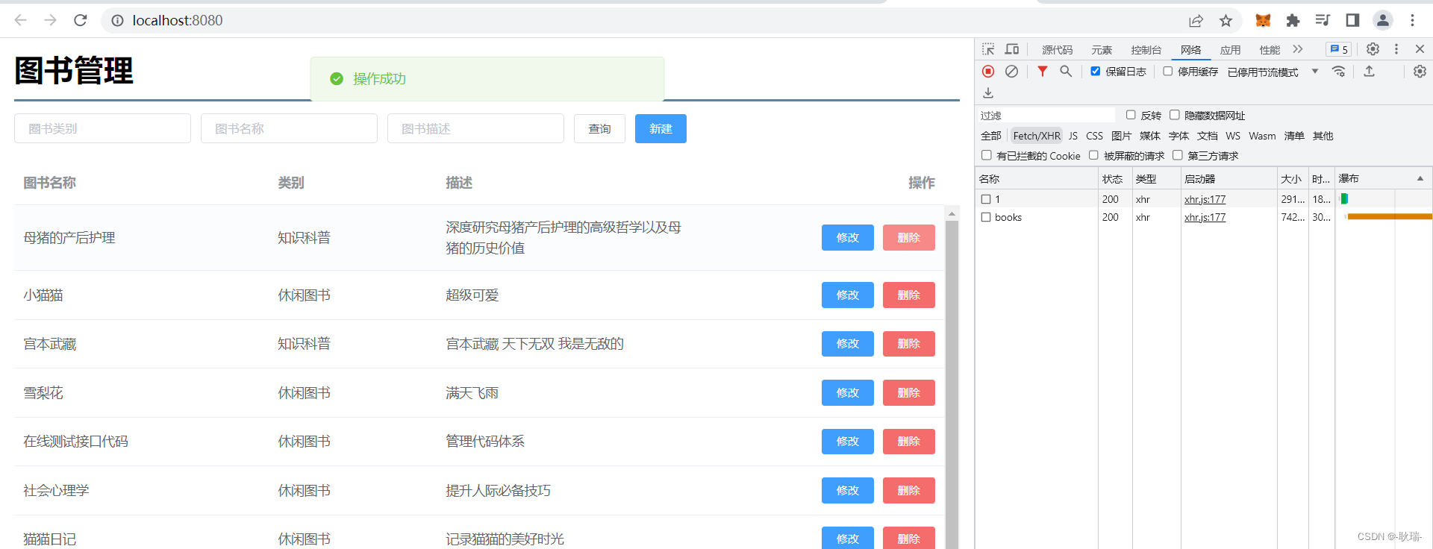Screen dimensions: 1433x549
Task: Tick the checkbox beside the books request
Action: pos(986,217)
